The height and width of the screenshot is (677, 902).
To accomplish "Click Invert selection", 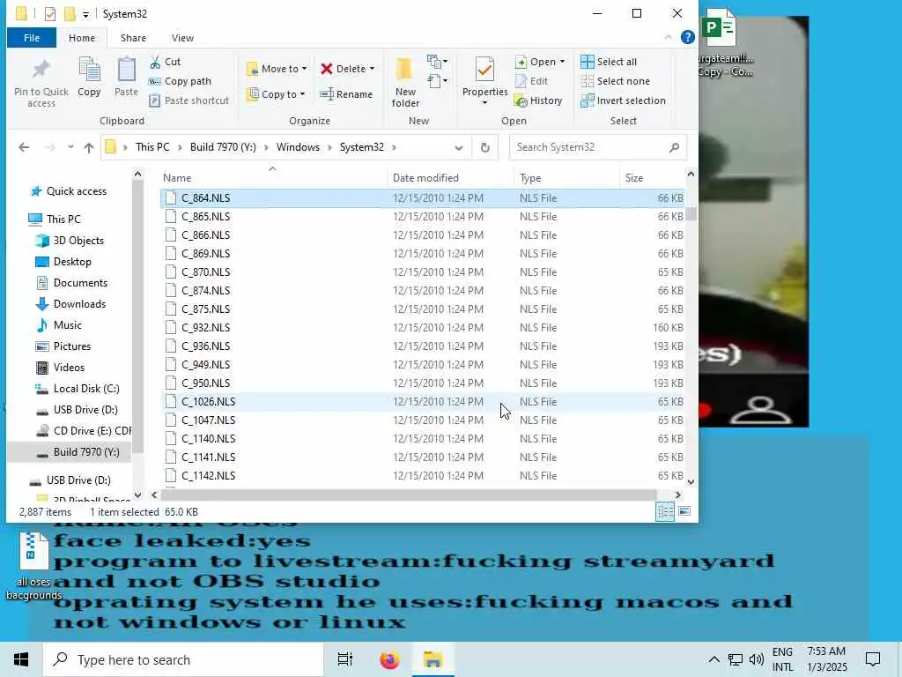I will point(623,100).
